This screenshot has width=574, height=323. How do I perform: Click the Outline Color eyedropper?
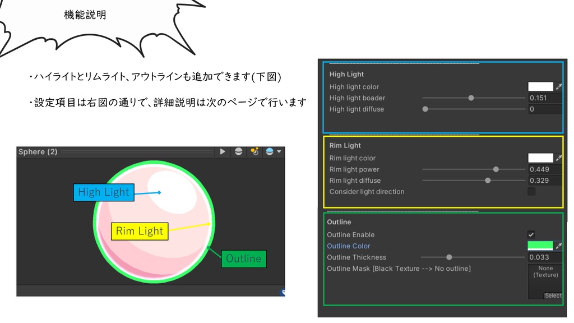coord(559,246)
